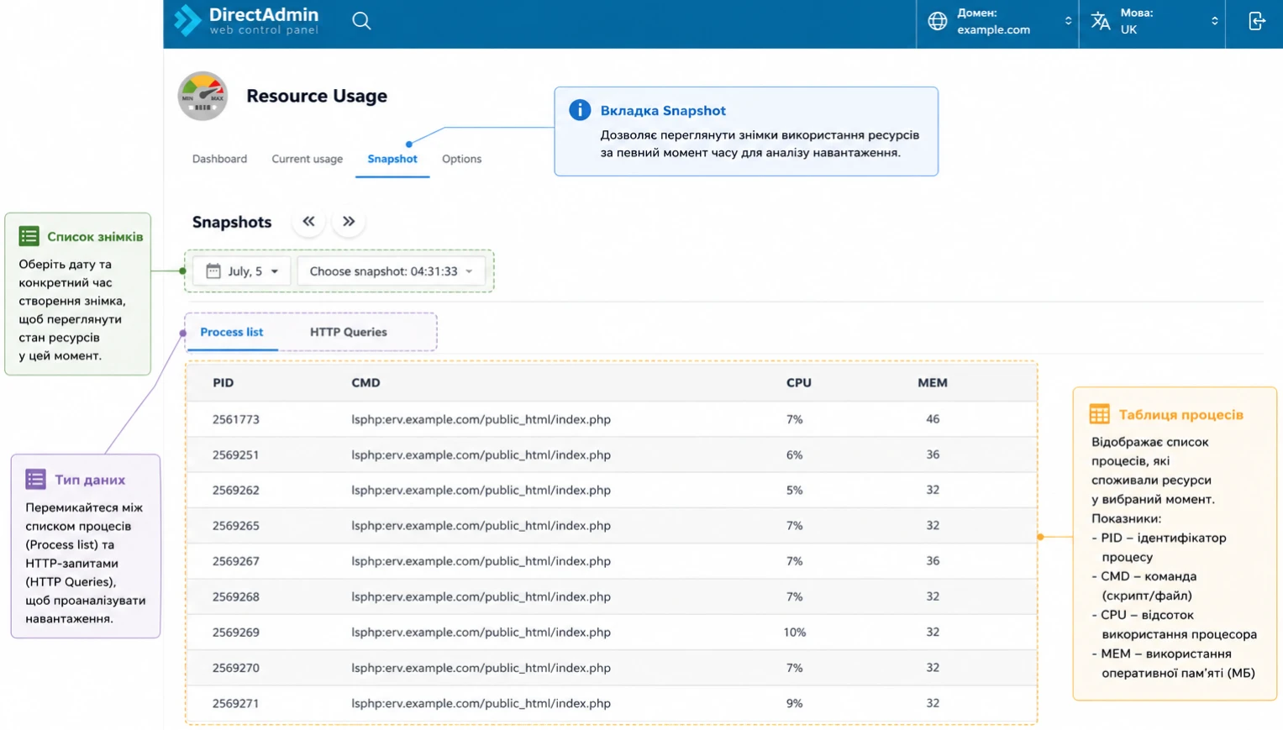Select the Snapshot tab
Screen dimensions: 1283x730
click(x=392, y=159)
